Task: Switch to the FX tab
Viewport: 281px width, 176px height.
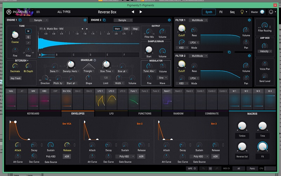Action: [221, 12]
